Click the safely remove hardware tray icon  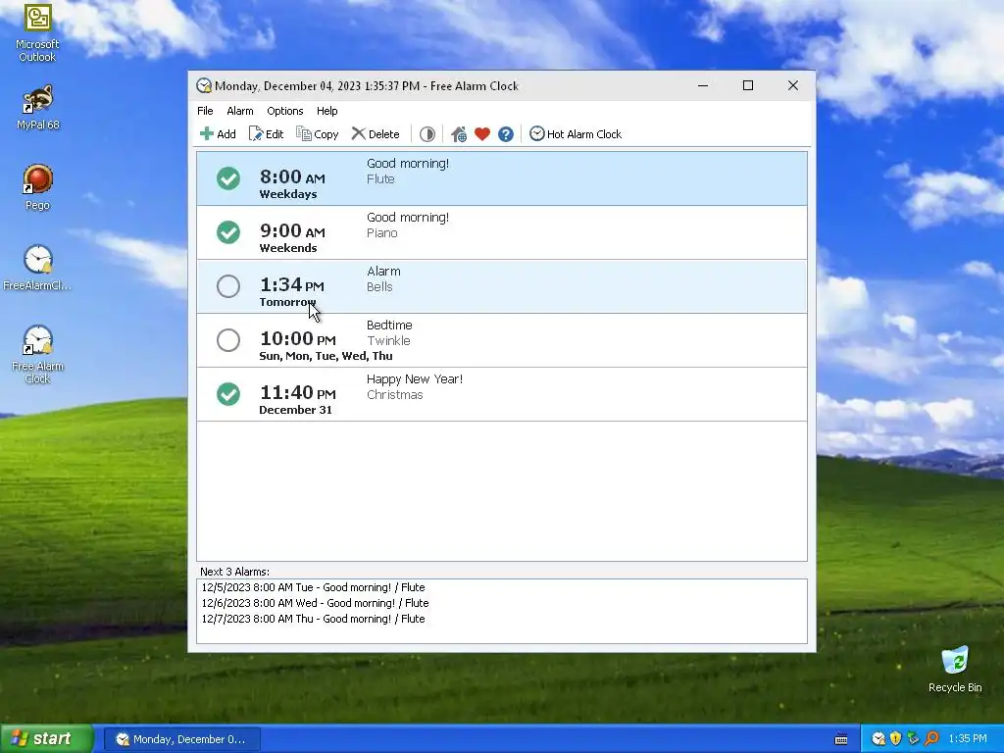tap(913, 739)
